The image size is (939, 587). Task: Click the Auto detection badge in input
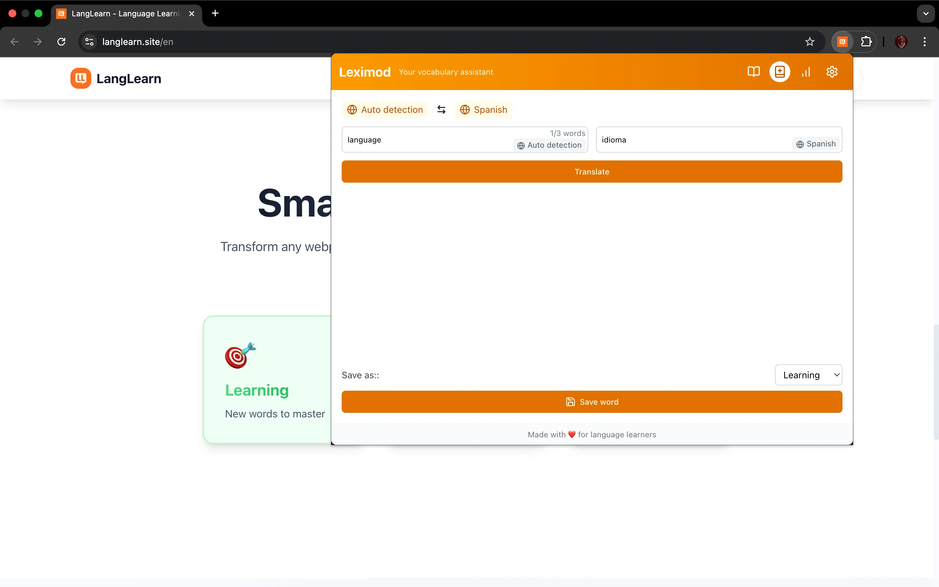coord(549,145)
